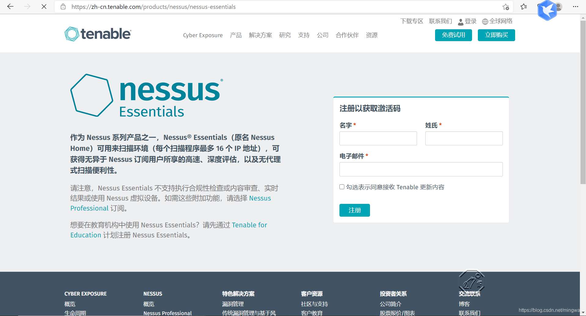This screenshot has width=586, height=316.
Task: Focus the 电子邮件 input field
Action: click(421, 169)
